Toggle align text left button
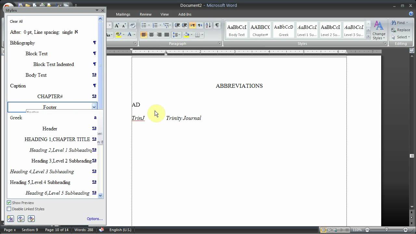The image size is (416, 234). pos(144,34)
